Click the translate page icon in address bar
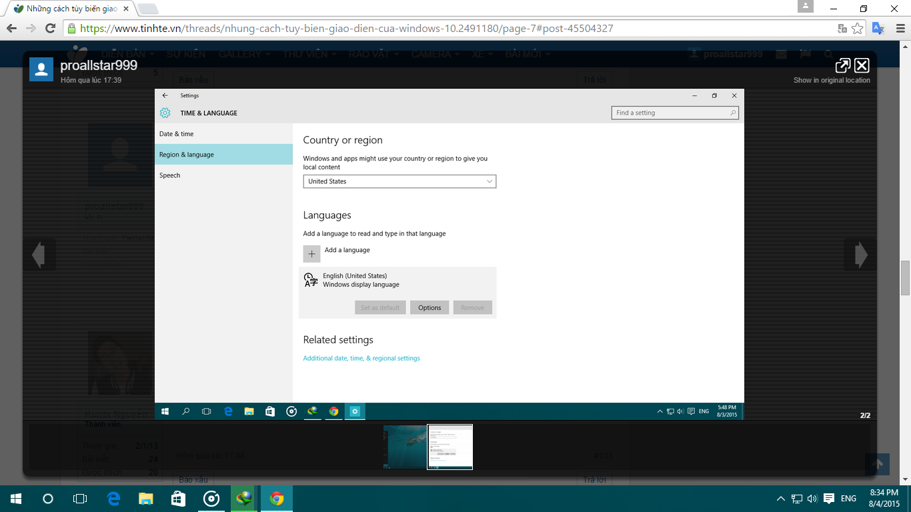This screenshot has height=512, width=911. click(843, 29)
